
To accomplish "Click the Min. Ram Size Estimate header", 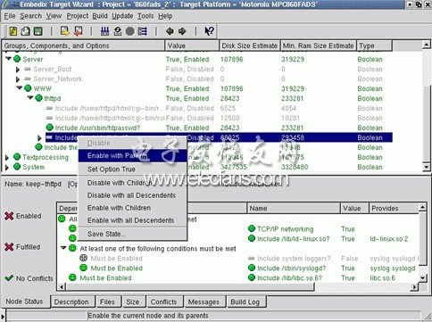I will pyautogui.click(x=319, y=45).
